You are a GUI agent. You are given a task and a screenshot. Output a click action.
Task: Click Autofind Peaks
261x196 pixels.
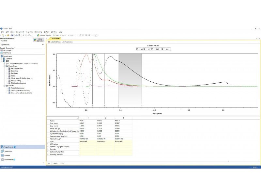click(x=54, y=42)
